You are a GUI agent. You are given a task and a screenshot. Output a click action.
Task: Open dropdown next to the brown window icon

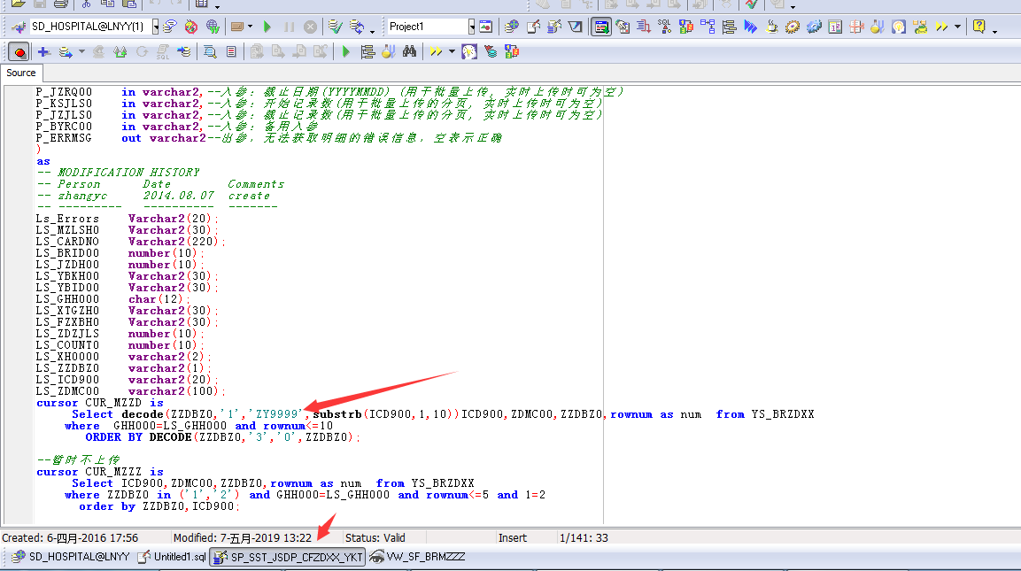coord(250,27)
